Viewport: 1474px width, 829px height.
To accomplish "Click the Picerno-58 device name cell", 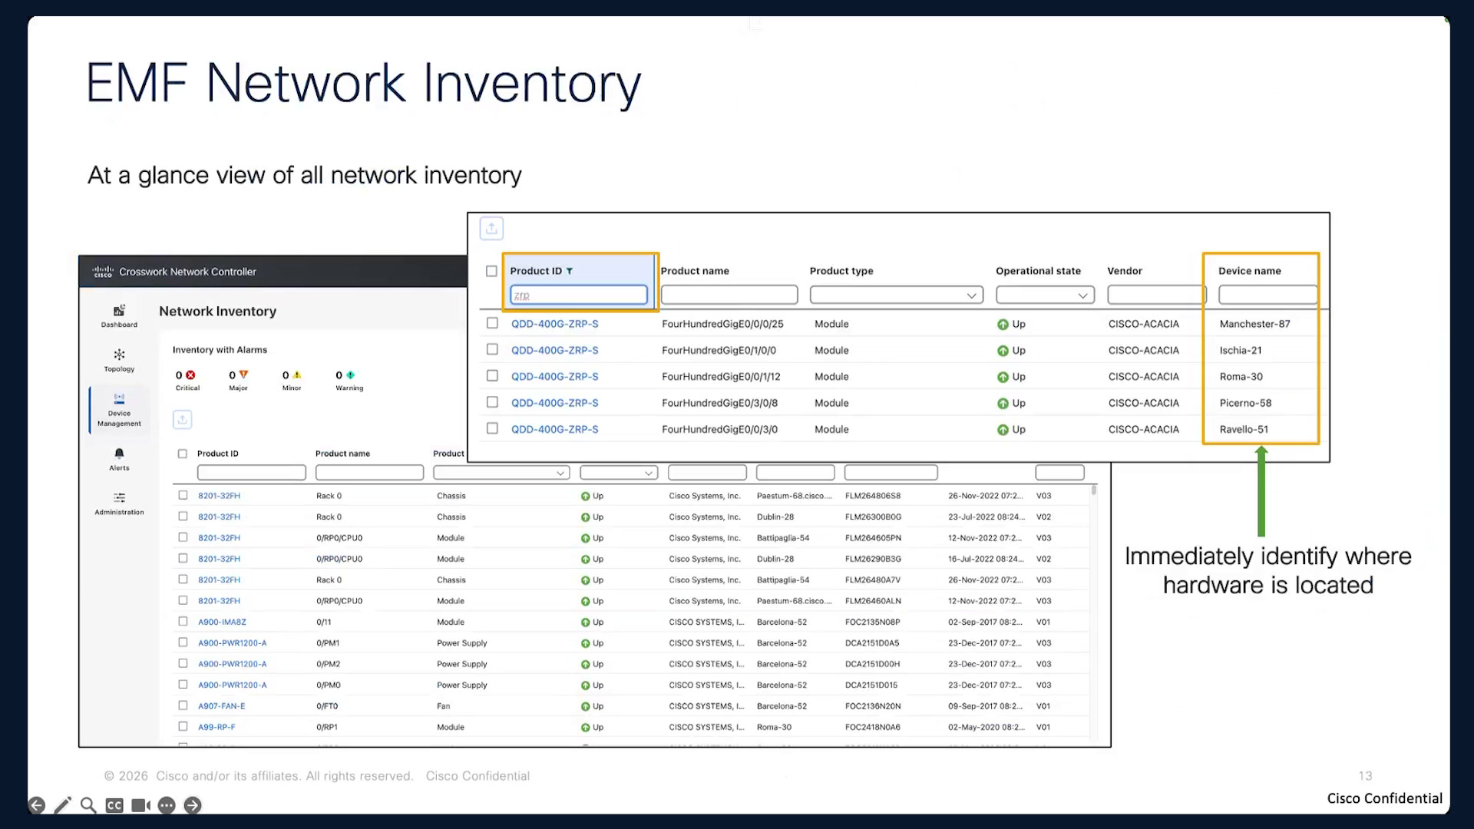I will pyautogui.click(x=1245, y=403).
